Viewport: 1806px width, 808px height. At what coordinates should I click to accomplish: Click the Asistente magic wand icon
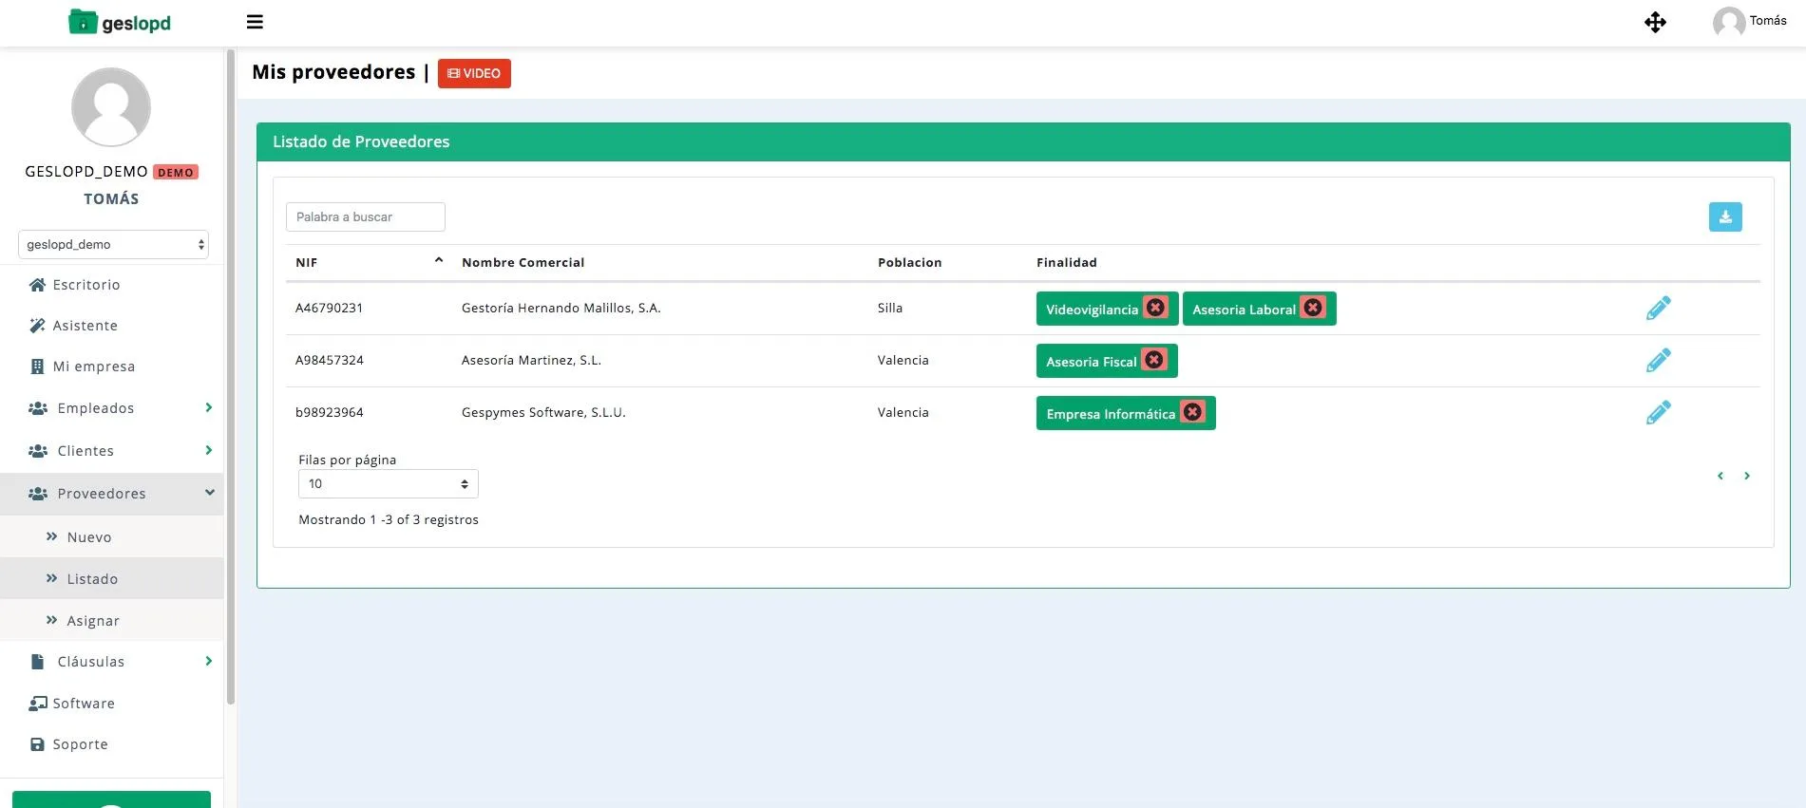pos(38,326)
